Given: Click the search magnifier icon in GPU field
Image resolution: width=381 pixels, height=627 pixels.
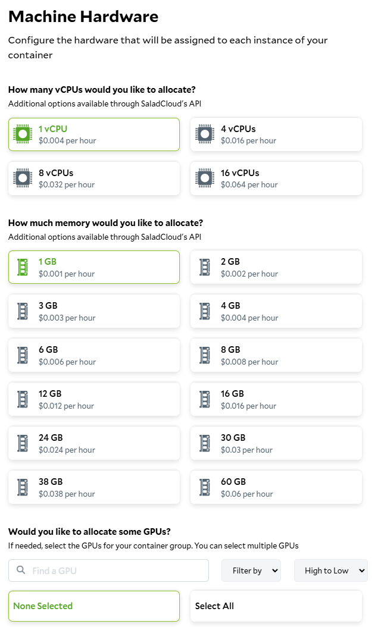Looking at the screenshot, I should point(21,570).
